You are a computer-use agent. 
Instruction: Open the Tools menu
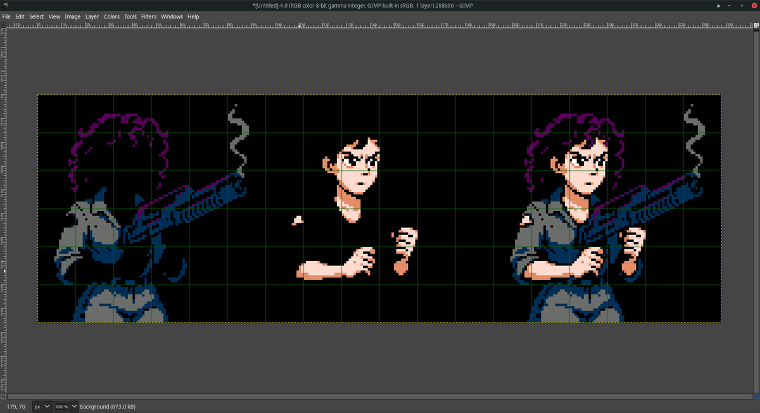point(130,16)
